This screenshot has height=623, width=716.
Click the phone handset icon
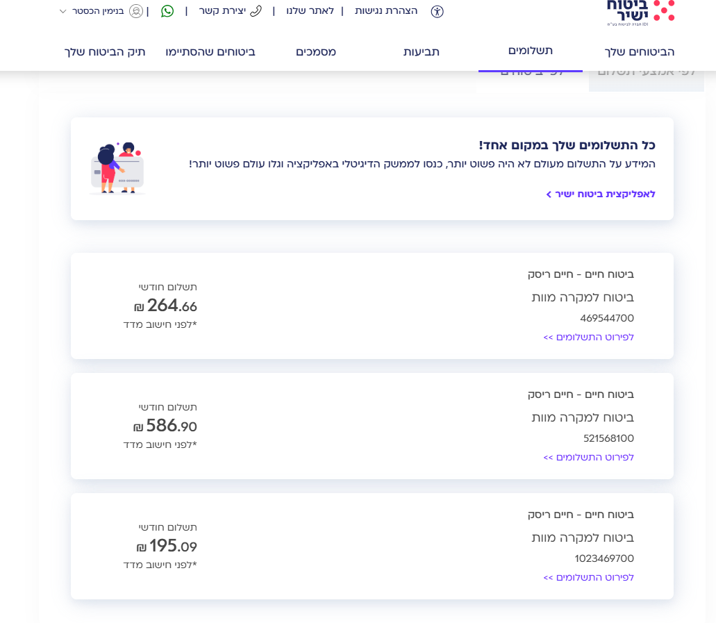(x=256, y=11)
